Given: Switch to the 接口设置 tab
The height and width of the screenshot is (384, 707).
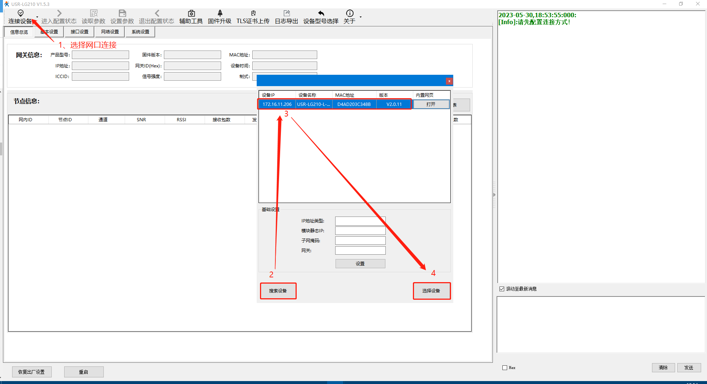Looking at the screenshot, I should (80, 32).
